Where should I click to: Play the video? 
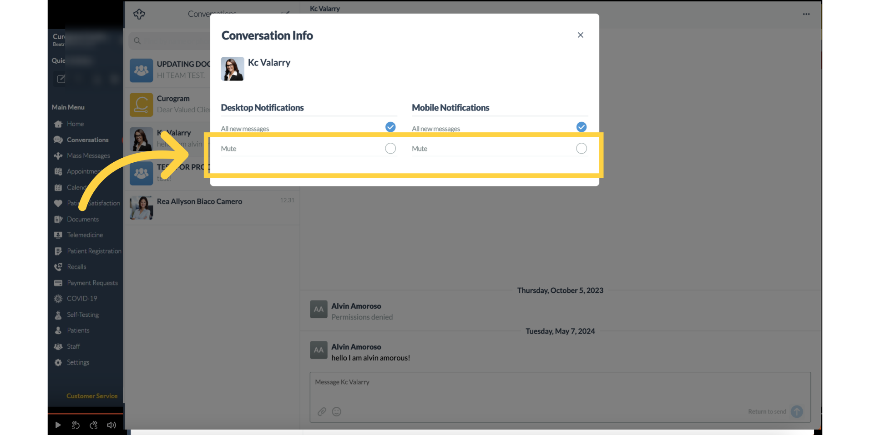click(x=58, y=425)
